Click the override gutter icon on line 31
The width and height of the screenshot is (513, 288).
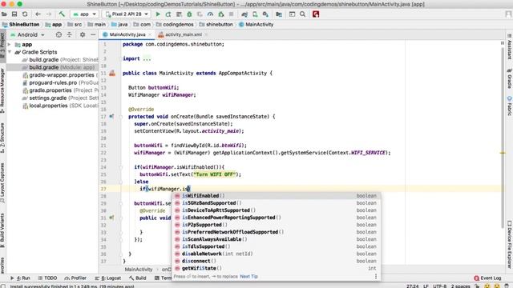coord(111,218)
